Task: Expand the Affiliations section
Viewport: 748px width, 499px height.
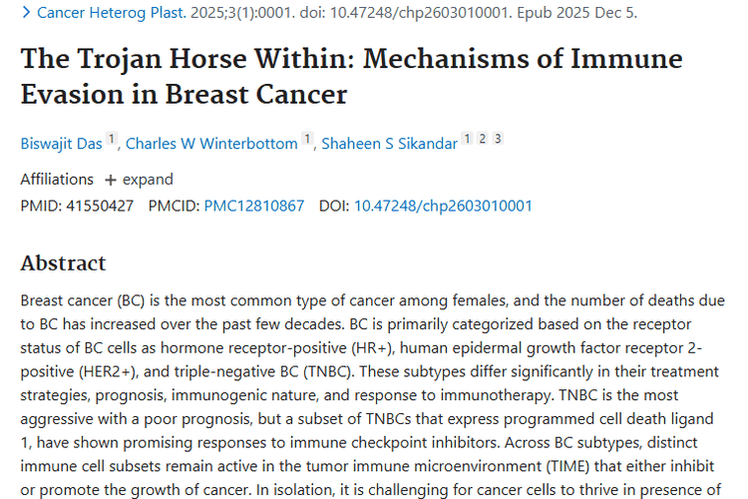Action: pos(139,180)
